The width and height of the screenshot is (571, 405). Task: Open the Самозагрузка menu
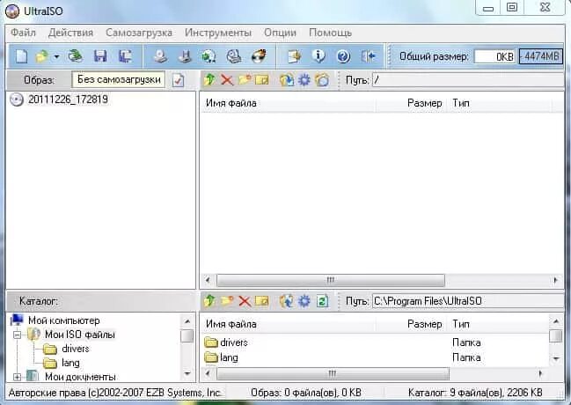coord(139,33)
